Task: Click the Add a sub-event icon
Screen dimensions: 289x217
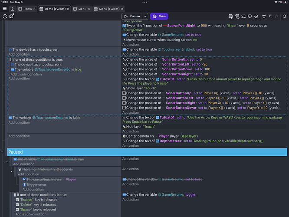Action: 237,16
